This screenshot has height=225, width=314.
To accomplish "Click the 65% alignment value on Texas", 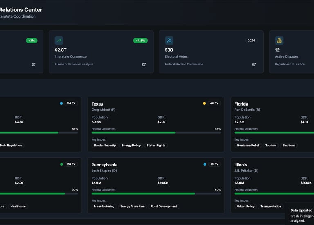I will point(218,129).
